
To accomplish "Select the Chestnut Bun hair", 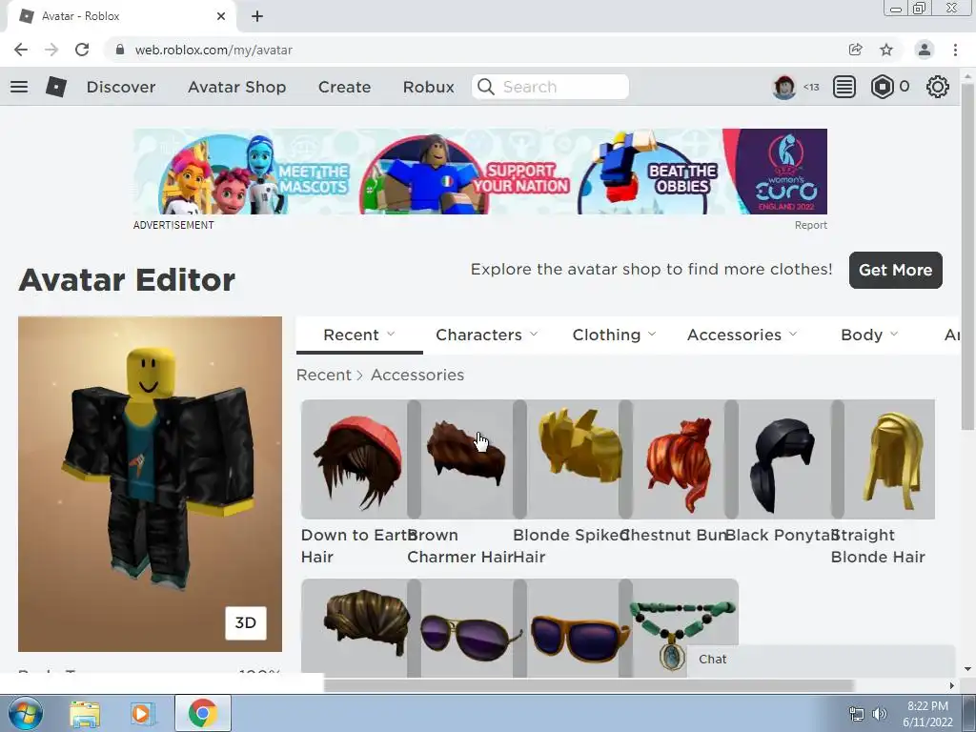I will tap(679, 459).
